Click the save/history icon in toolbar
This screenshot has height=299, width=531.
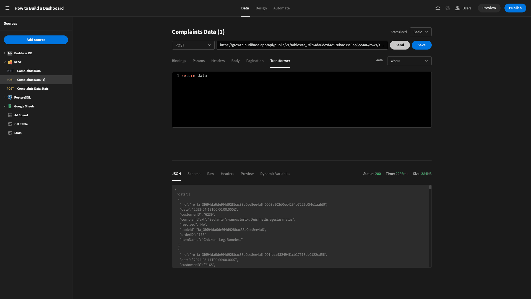tap(437, 8)
